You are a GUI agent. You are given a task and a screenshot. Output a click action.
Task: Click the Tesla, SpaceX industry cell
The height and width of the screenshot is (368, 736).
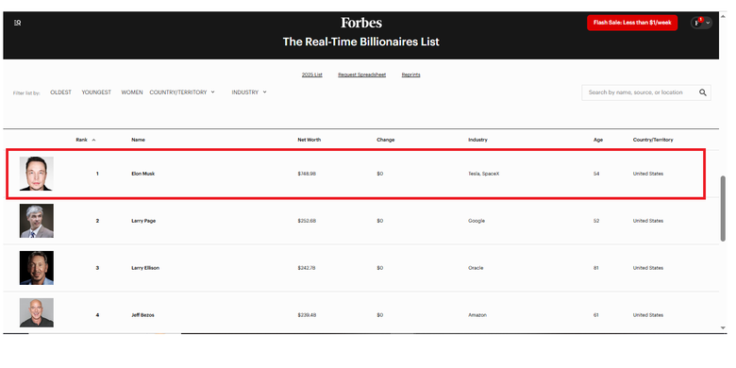pyautogui.click(x=483, y=174)
